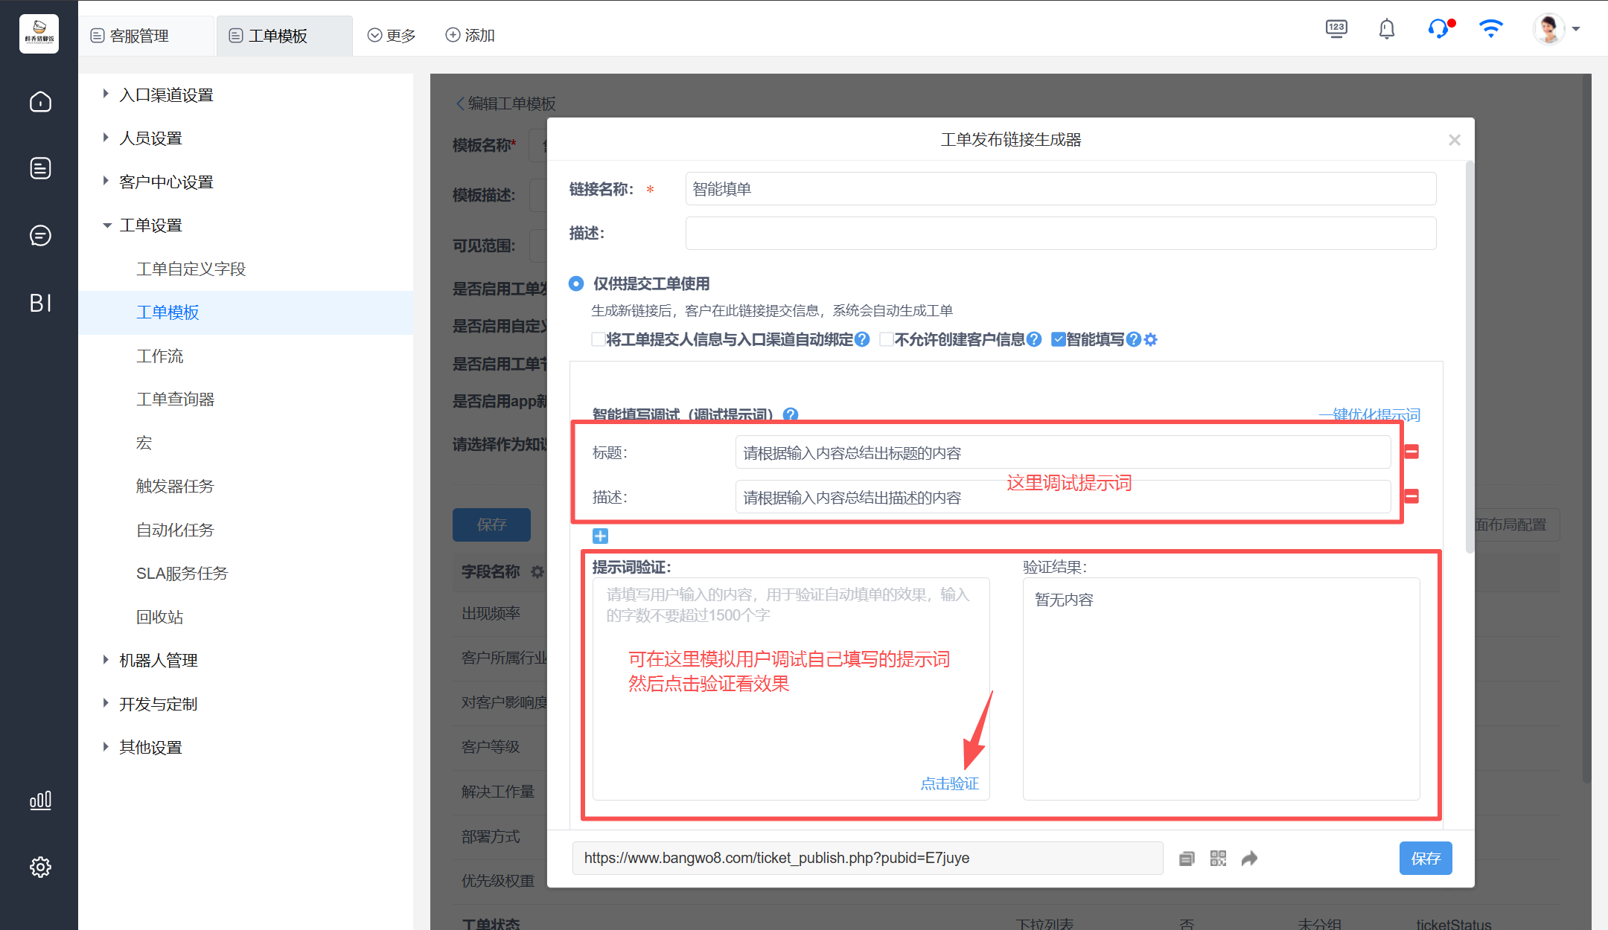Switch to 客服管理 tab

140,36
